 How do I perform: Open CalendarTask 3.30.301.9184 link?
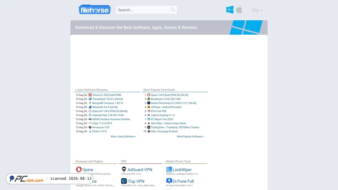108,115
